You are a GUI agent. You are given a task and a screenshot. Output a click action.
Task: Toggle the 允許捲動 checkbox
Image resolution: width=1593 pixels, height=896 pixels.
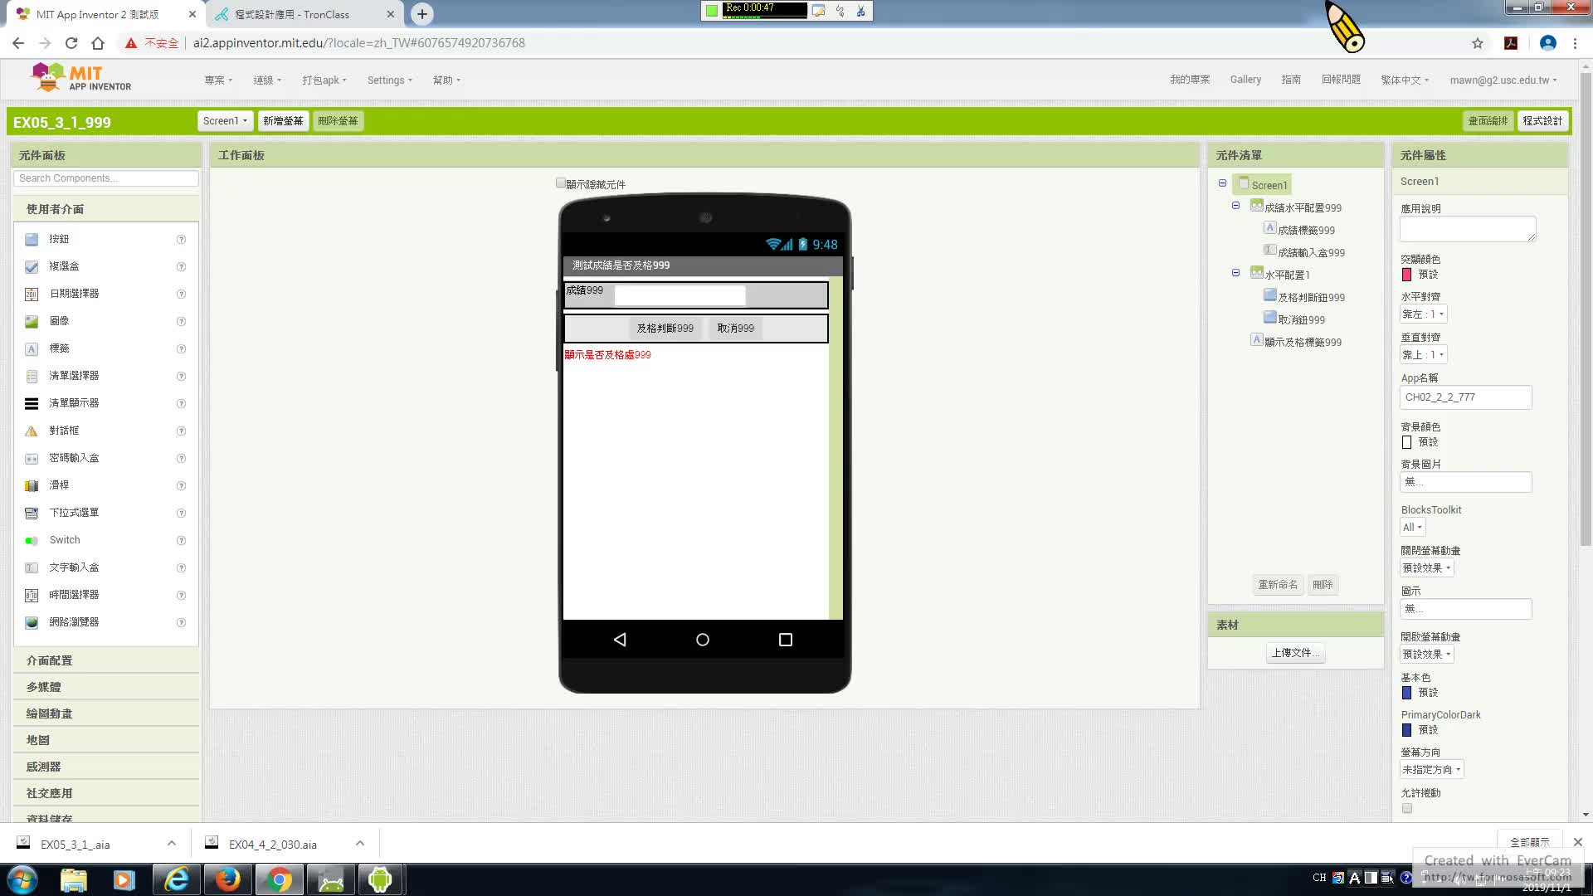1407,809
